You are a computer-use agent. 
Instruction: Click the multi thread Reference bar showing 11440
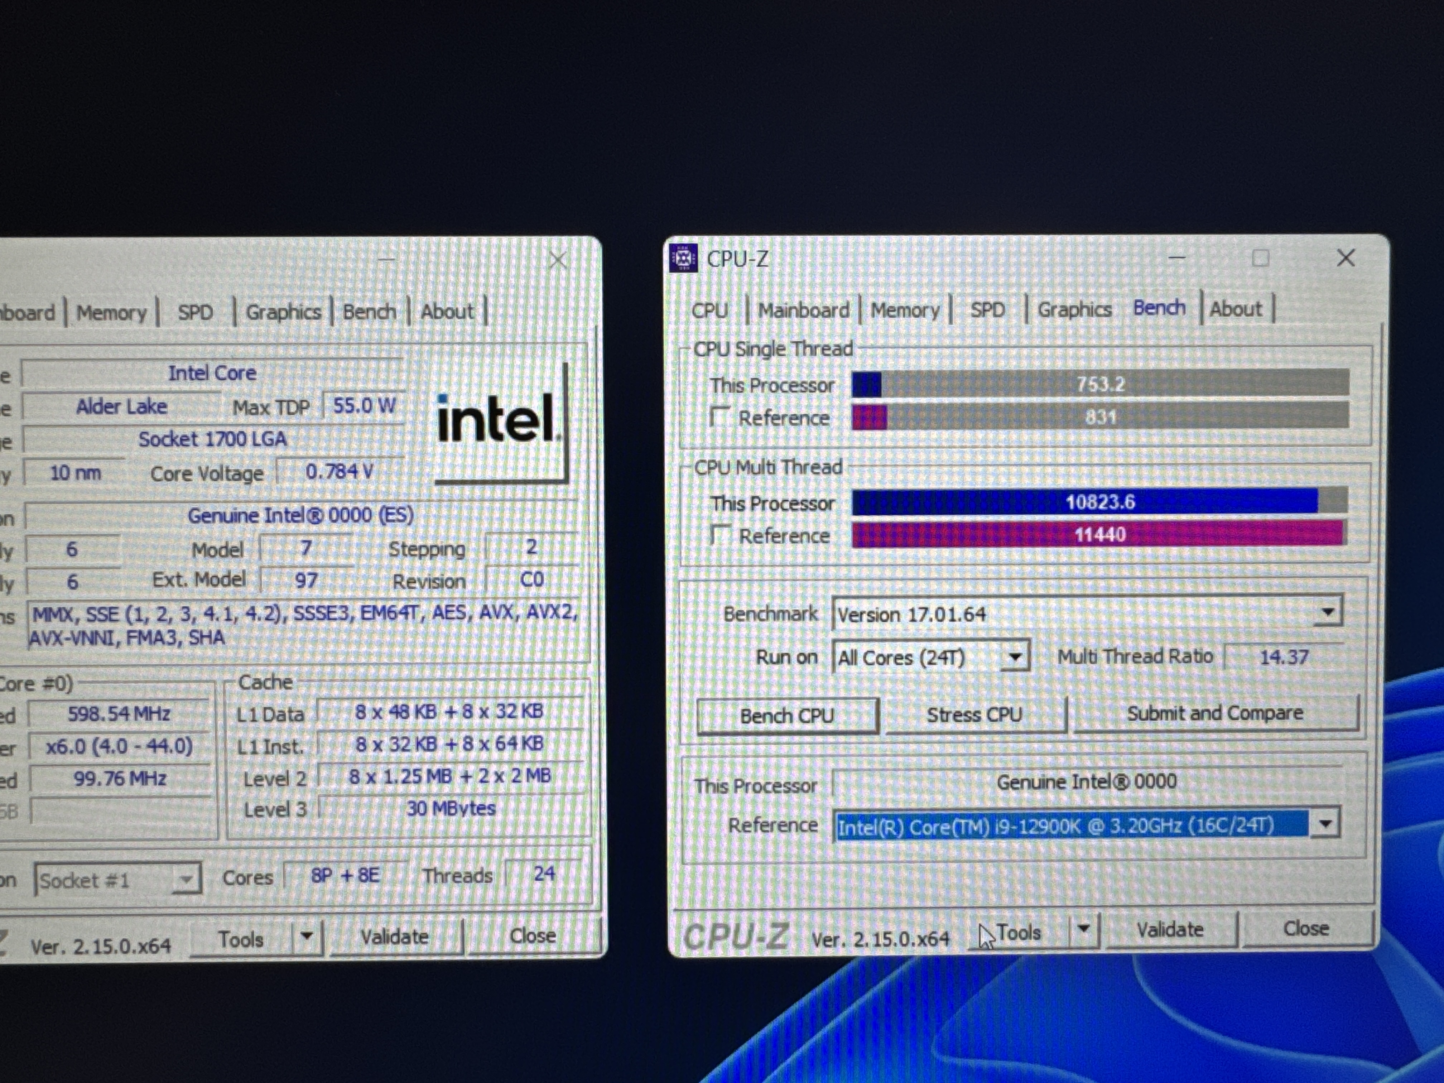point(1100,534)
